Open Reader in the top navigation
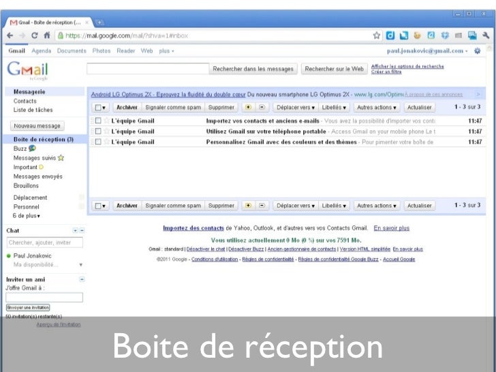This screenshot has height=372, width=496. point(125,51)
